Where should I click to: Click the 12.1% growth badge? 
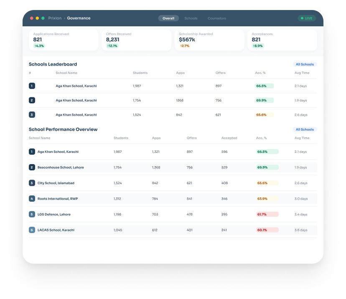[112, 46]
